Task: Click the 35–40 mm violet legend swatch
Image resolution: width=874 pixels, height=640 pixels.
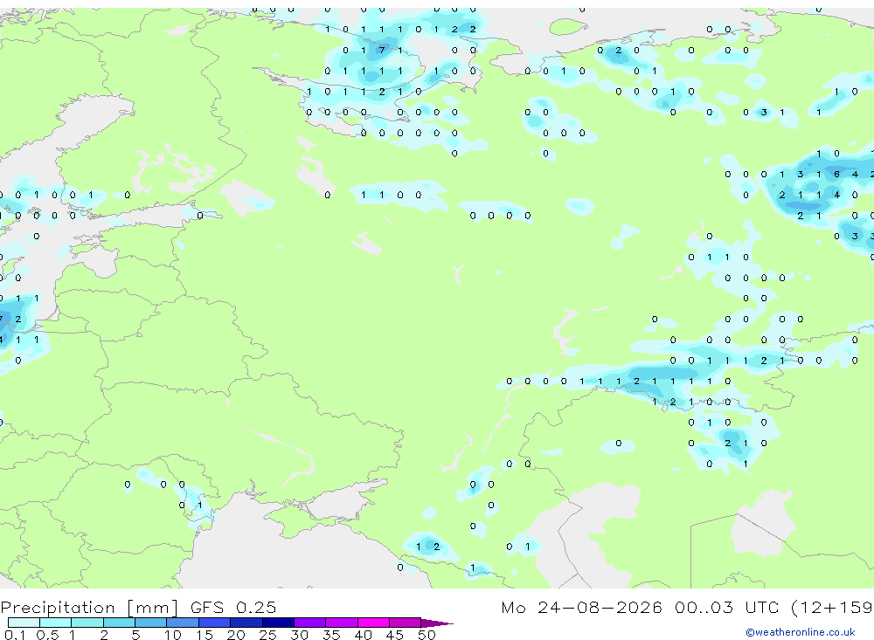Action: point(342,623)
